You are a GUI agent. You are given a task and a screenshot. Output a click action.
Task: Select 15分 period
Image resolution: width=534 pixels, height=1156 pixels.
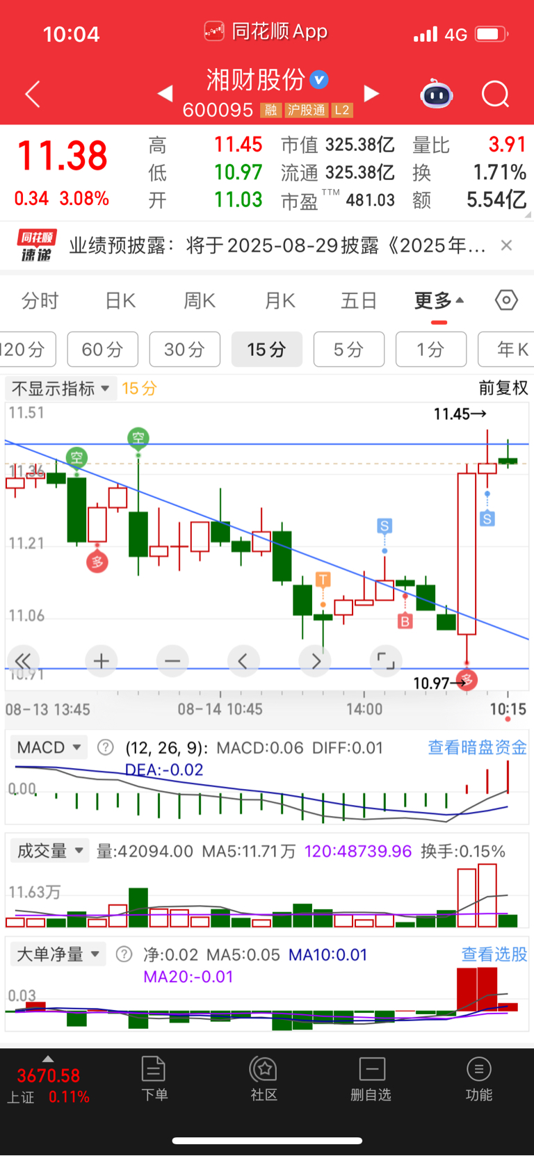pos(267,349)
